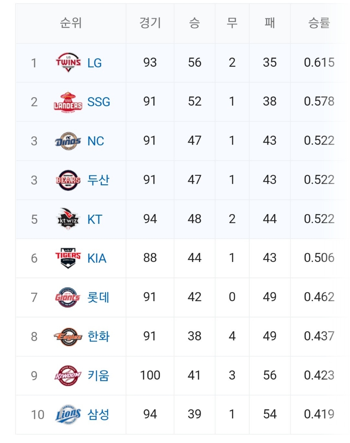Click the Lotte Giants team logo
Screen dimensions: 350x443
click(68, 297)
